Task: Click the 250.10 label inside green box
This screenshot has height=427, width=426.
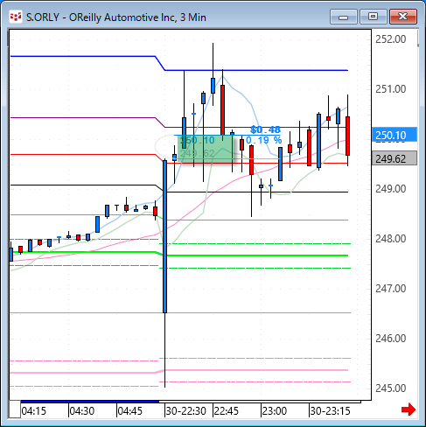Action: click(x=198, y=140)
